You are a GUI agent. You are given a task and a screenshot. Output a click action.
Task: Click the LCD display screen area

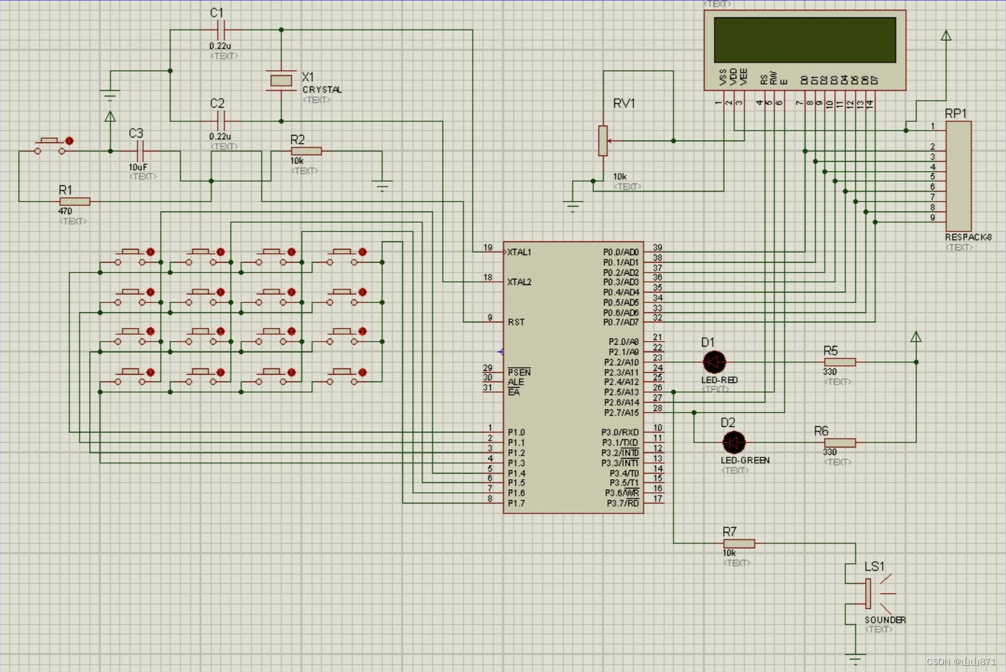coord(804,39)
